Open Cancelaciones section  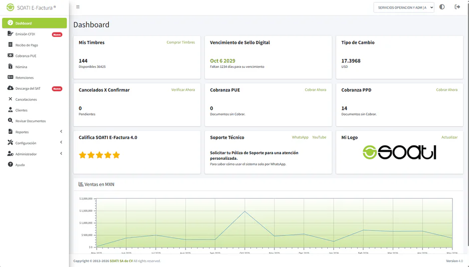click(x=34, y=99)
